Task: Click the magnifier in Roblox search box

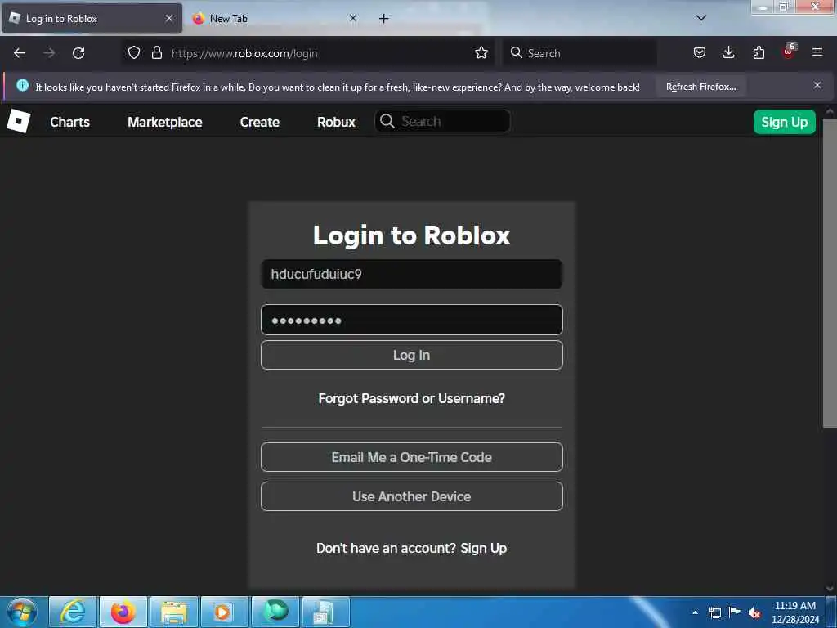Action: 387,121
